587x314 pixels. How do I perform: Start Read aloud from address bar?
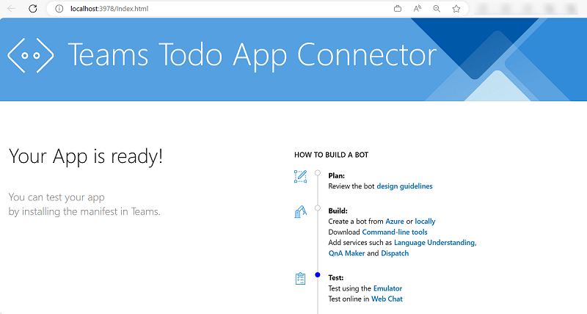point(417,9)
